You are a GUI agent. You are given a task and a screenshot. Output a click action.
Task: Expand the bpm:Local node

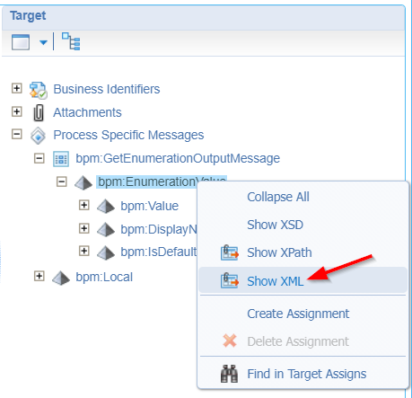coord(39,276)
